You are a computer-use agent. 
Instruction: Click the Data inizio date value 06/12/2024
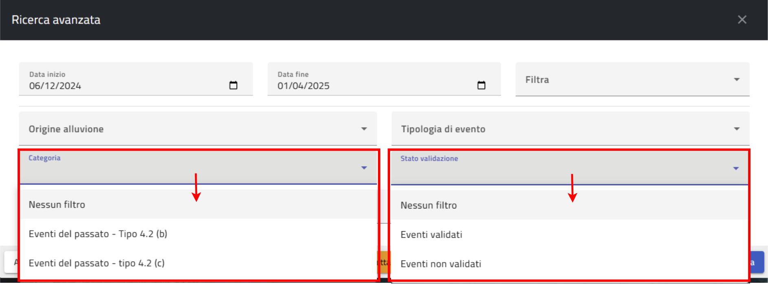pos(55,86)
